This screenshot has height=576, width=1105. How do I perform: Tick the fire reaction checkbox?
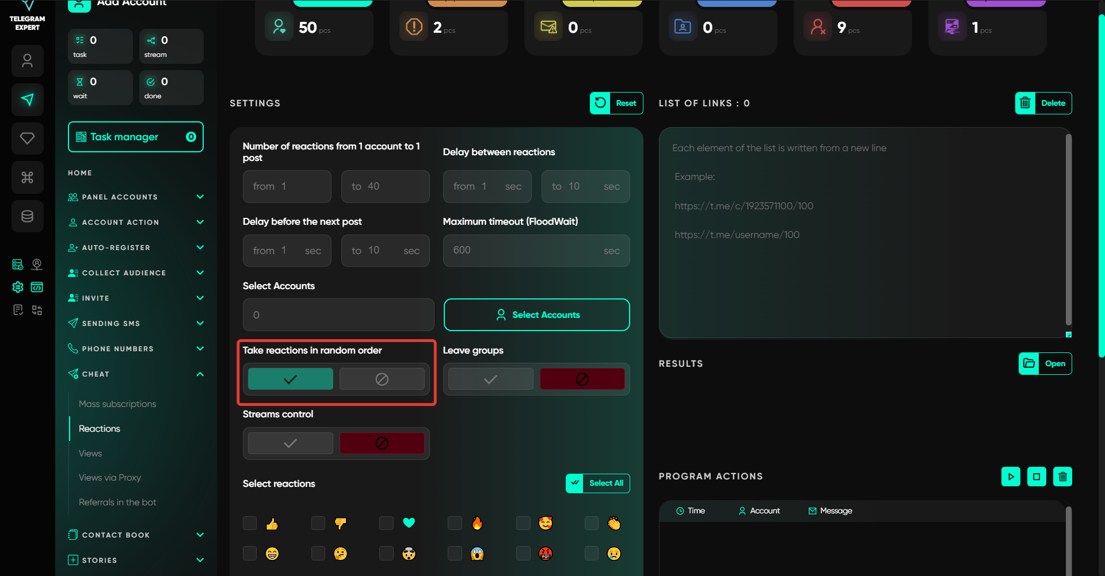click(x=455, y=523)
